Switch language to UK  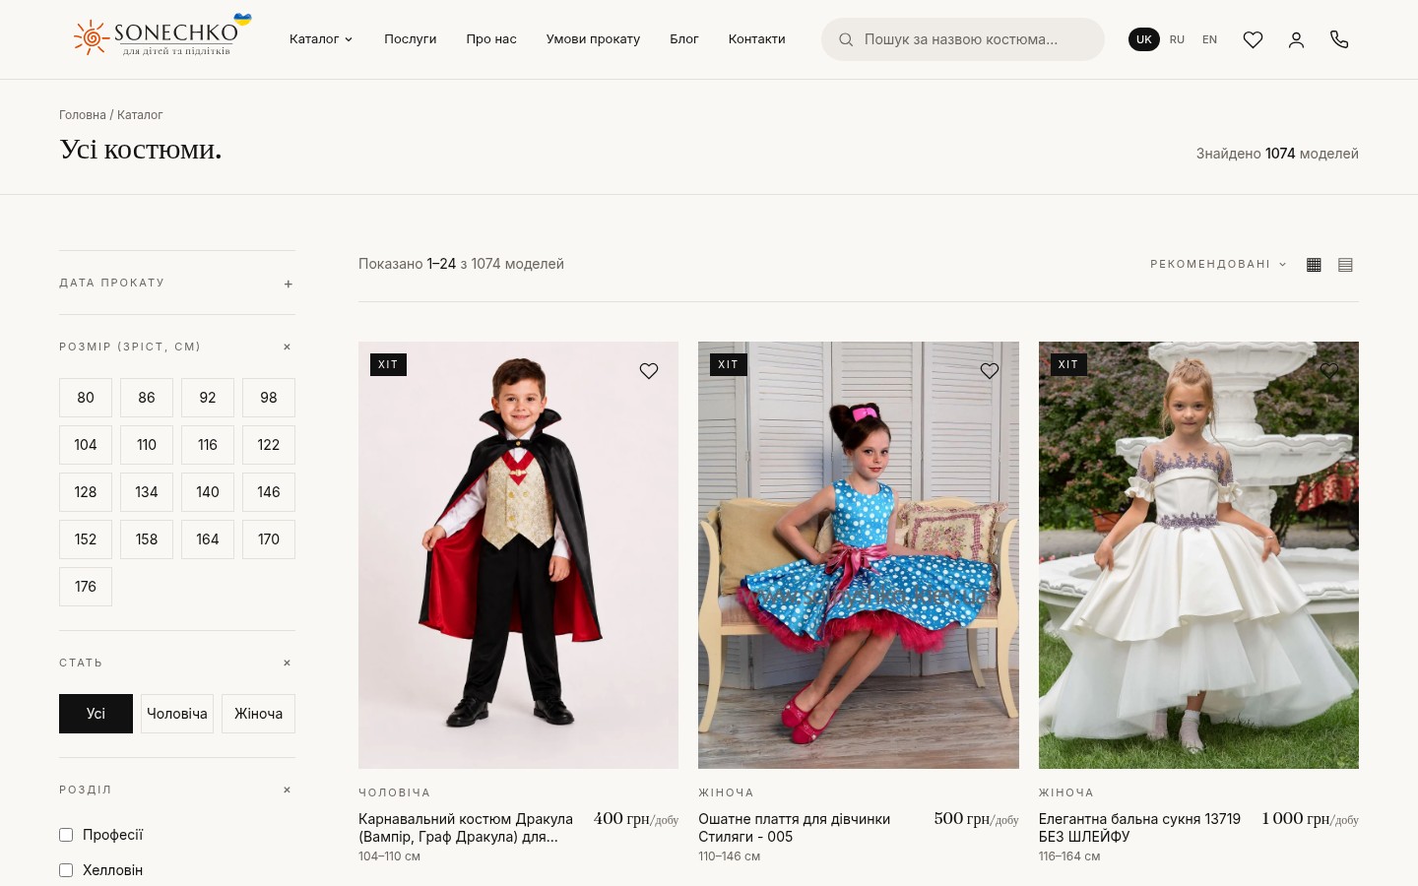[x=1143, y=39]
